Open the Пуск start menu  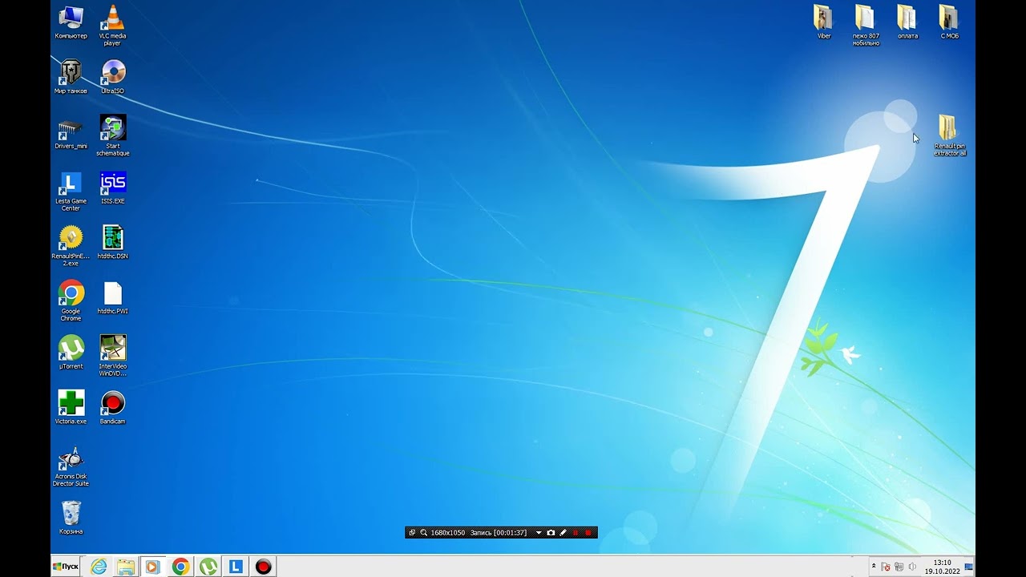tap(66, 567)
